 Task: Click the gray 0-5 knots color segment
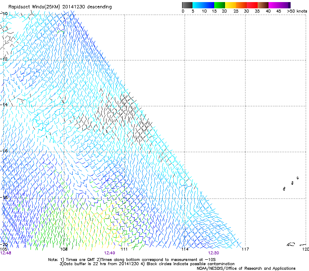(x=187, y=5)
